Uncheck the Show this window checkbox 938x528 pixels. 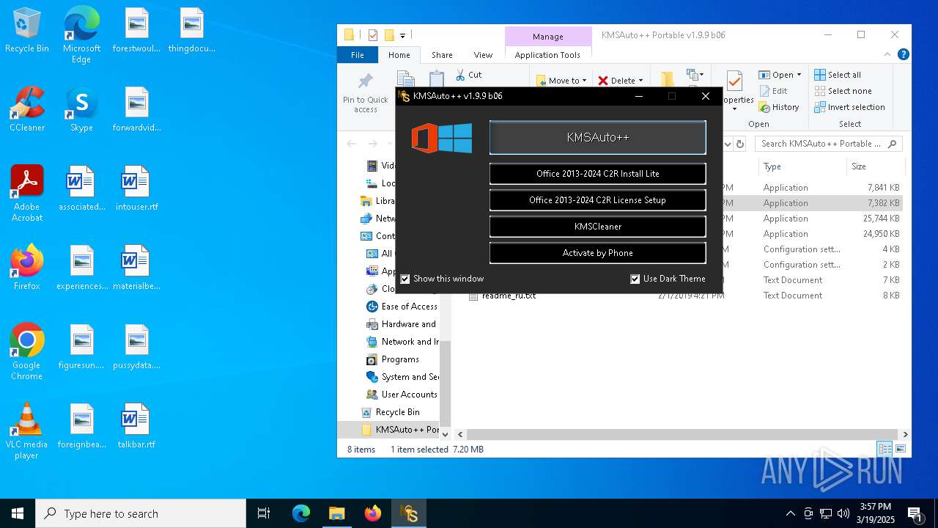[x=405, y=279]
